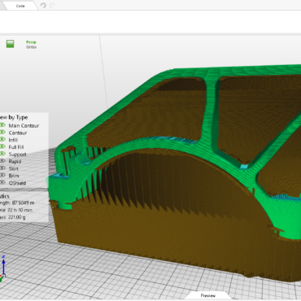Screen dimensions: 301x301
Task: Click the undo arrow icon
Action: 43,6
